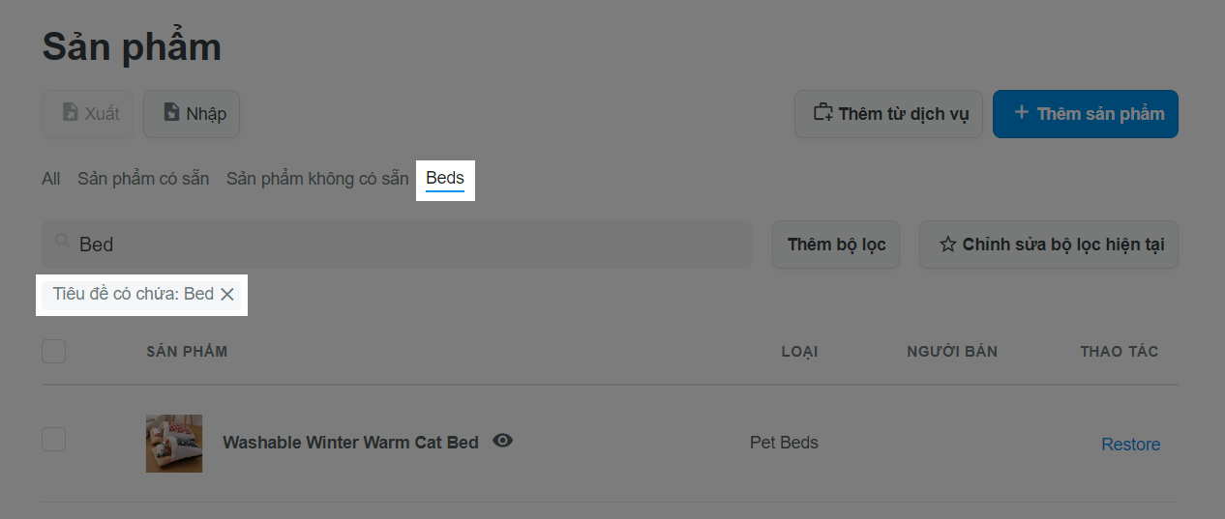Toggle the eye icon beside Washable Cat Bed
The width and height of the screenshot is (1225, 519).
click(502, 441)
